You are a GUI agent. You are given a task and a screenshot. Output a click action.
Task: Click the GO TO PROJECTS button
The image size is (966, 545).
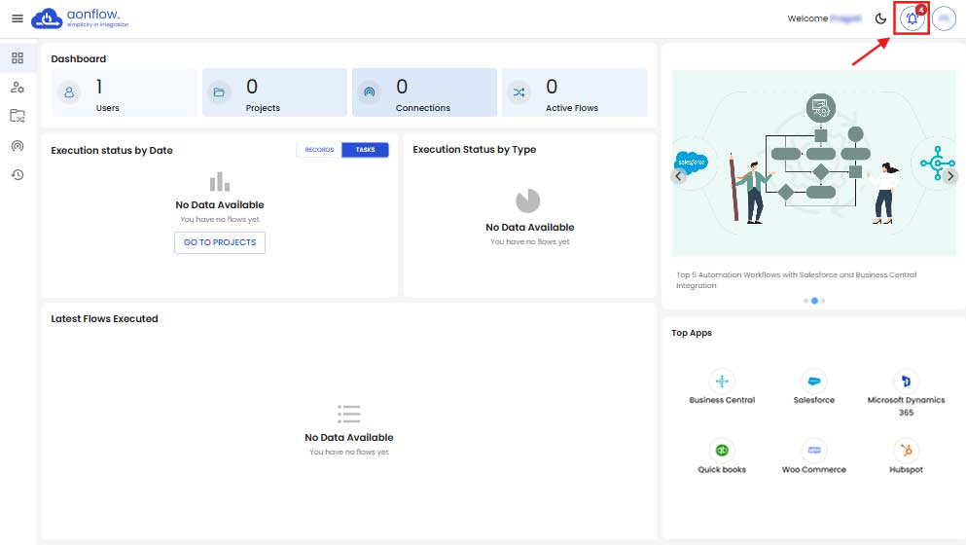click(x=220, y=242)
